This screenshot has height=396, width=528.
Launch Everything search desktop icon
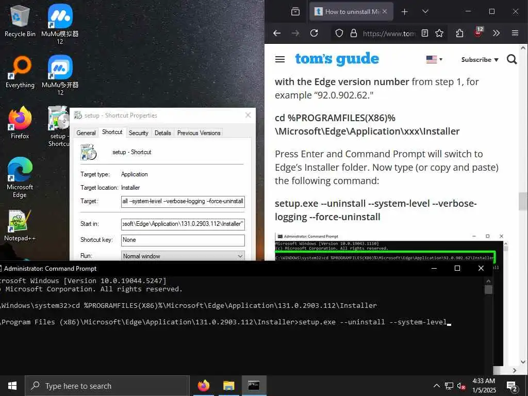20,72
